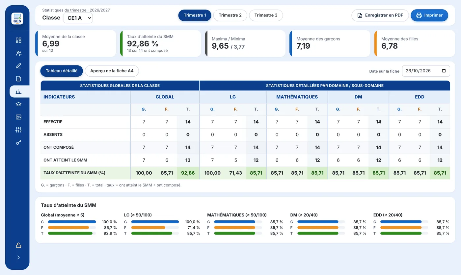The height and width of the screenshot is (275, 461).
Task: Click the Moyenne de la classe card
Action: coord(76,43)
